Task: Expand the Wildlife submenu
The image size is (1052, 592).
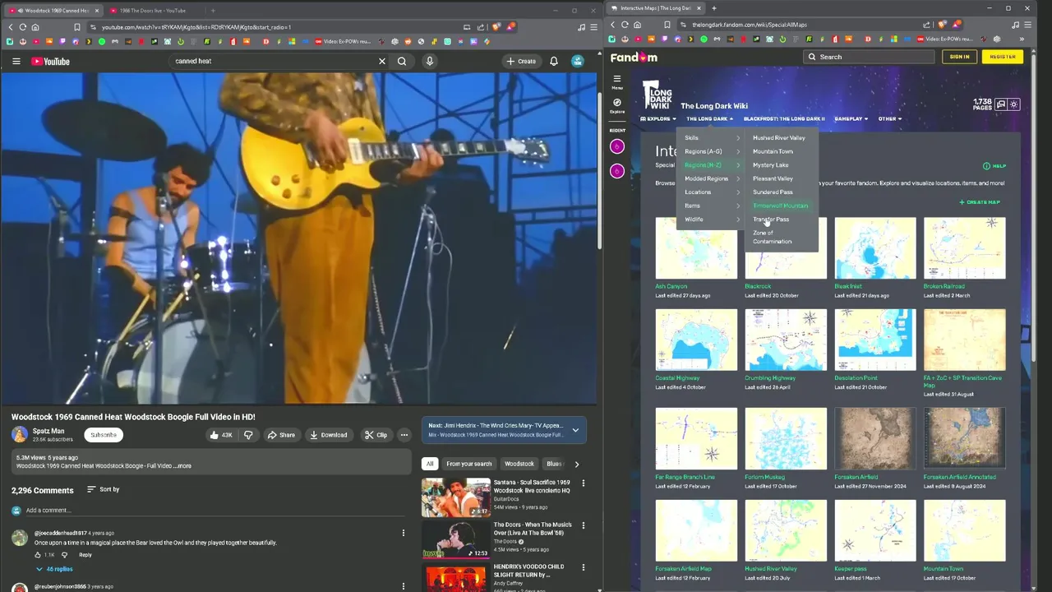Action: coord(712,220)
